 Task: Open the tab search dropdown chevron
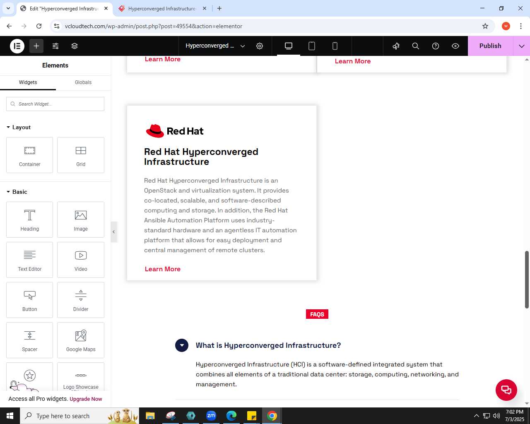pyautogui.click(x=8, y=8)
